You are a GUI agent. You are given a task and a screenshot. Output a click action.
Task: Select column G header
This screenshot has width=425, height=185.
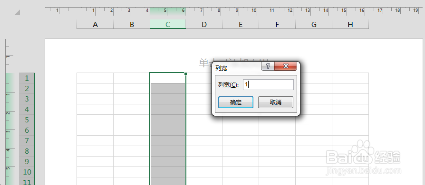[314, 24]
